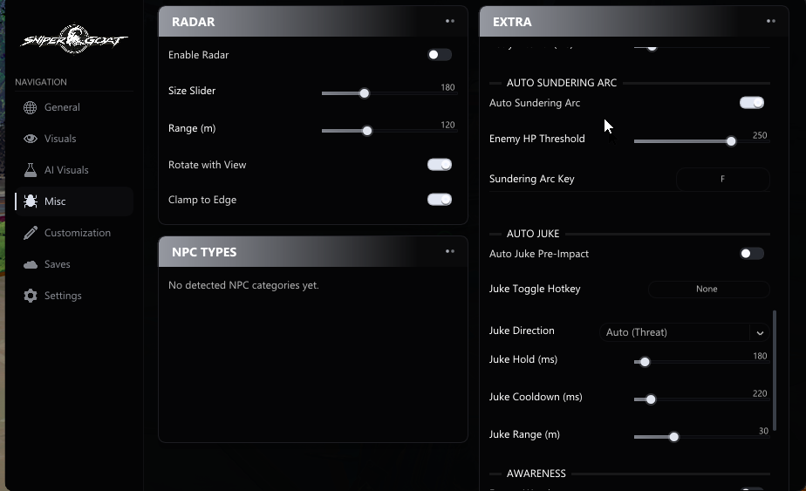The width and height of the screenshot is (806, 491).
Task: Turn off Rotate with View
Action: pos(440,165)
